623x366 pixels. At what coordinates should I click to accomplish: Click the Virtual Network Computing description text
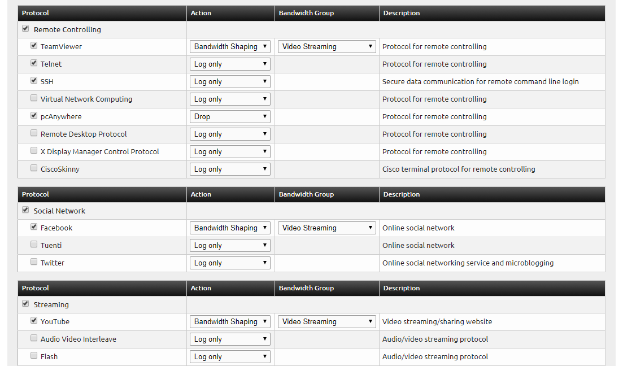pyautogui.click(x=434, y=99)
